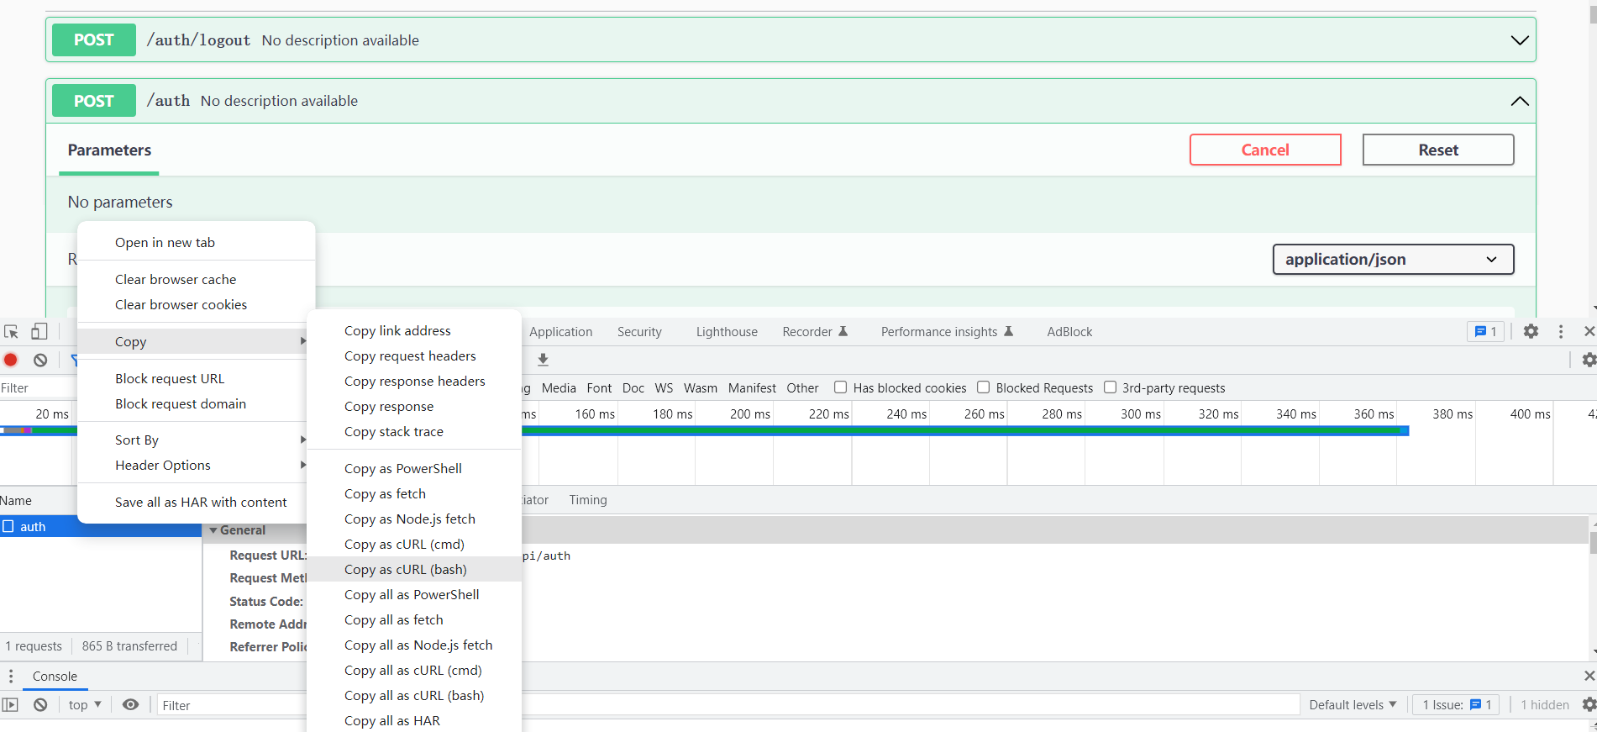1597x732 pixels.
Task: Toggle 3rd-party requests checkbox
Action: click(x=1110, y=387)
